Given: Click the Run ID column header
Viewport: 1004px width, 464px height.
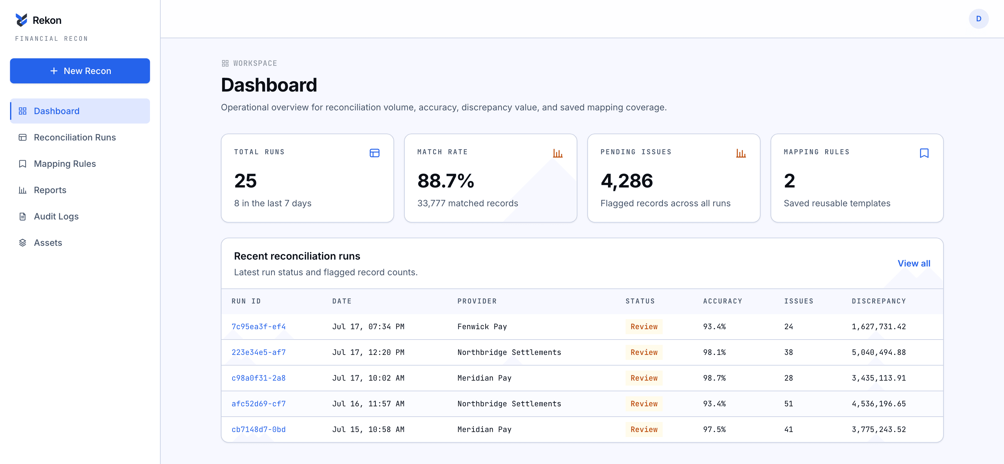Looking at the screenshot, I should tap(246, 301).
